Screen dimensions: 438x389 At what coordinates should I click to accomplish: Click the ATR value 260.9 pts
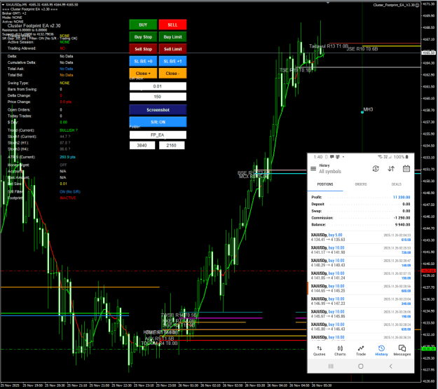[x=67, y=157]
